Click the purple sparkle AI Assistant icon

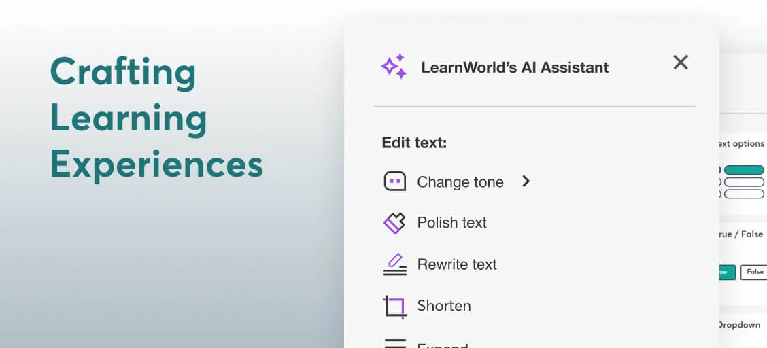pos(394,67)
